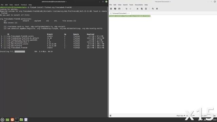217x122 pixels.
Task: Click the 'Looking for matches' line in terminal
Action: click(9, 9)
